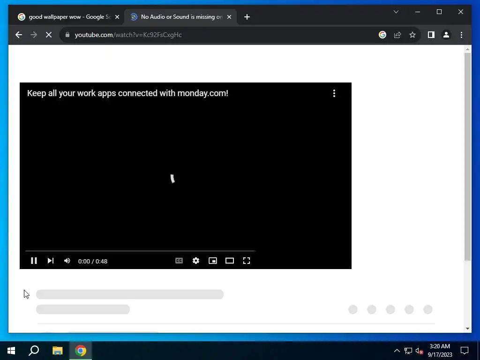
Task: Go back to previous page
Action: pos(19,35)
